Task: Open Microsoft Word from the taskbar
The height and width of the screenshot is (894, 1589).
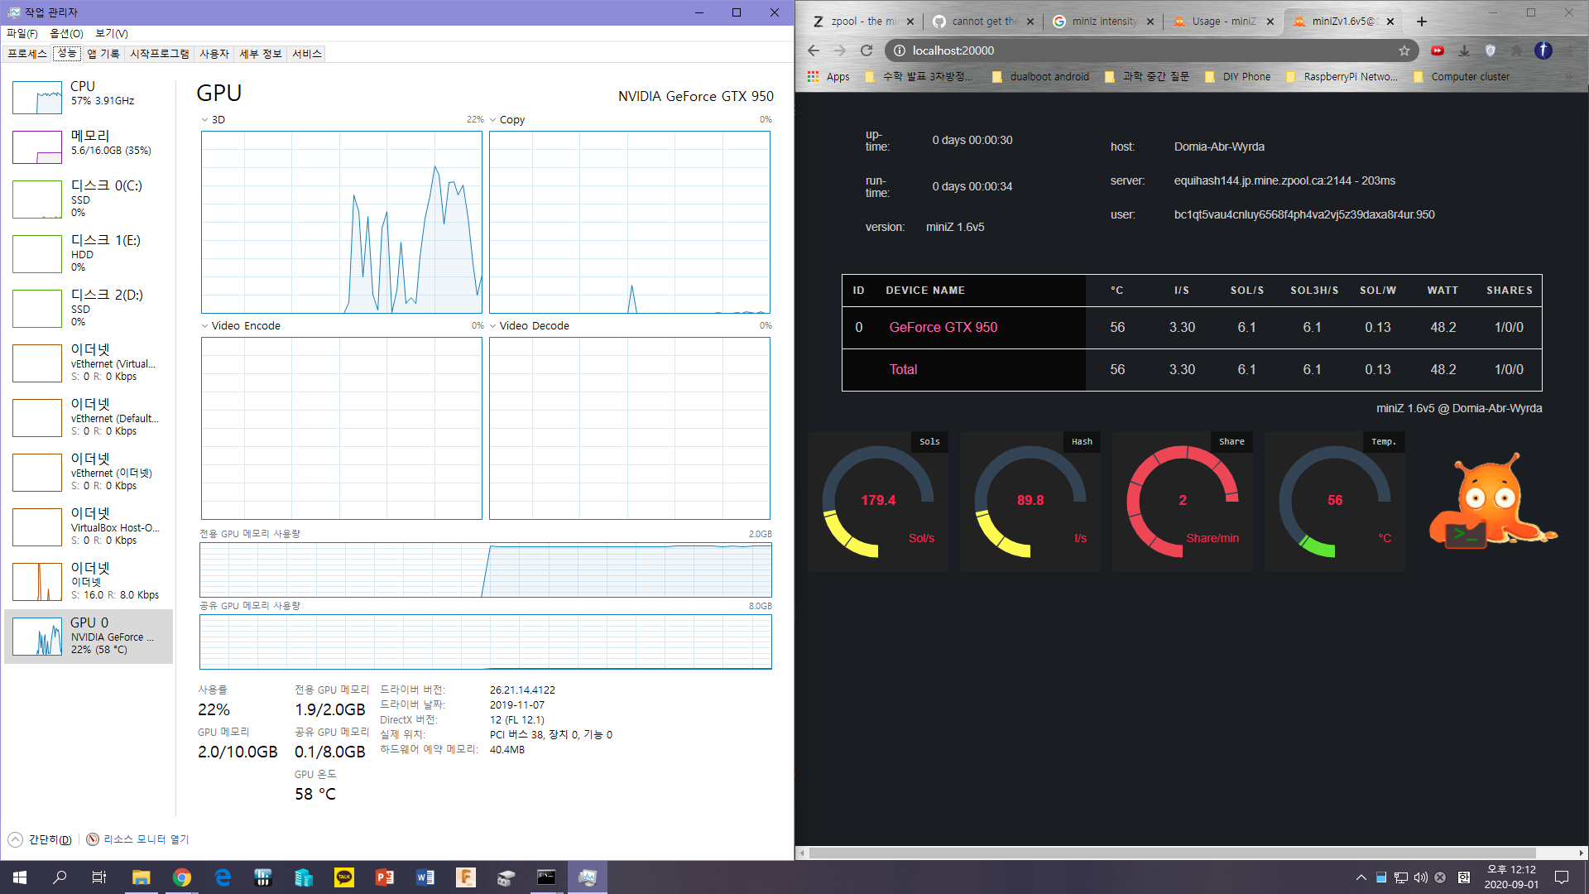Action: tap(425, 877)
